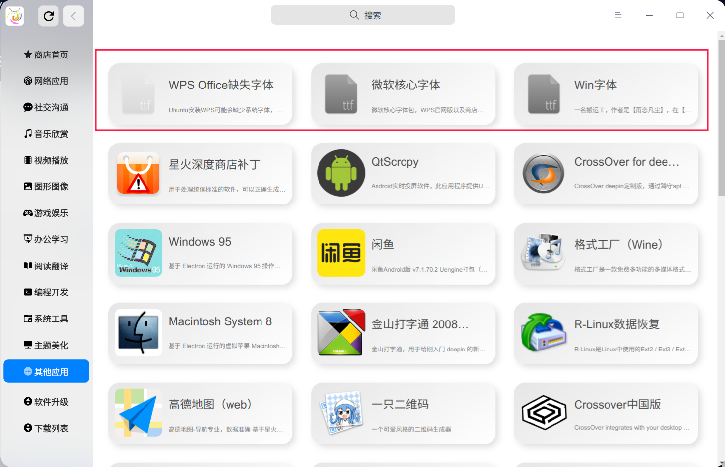Switch to 下载列表 in sidebar
Screen dimensions: 725x467
tap(46, 428)
